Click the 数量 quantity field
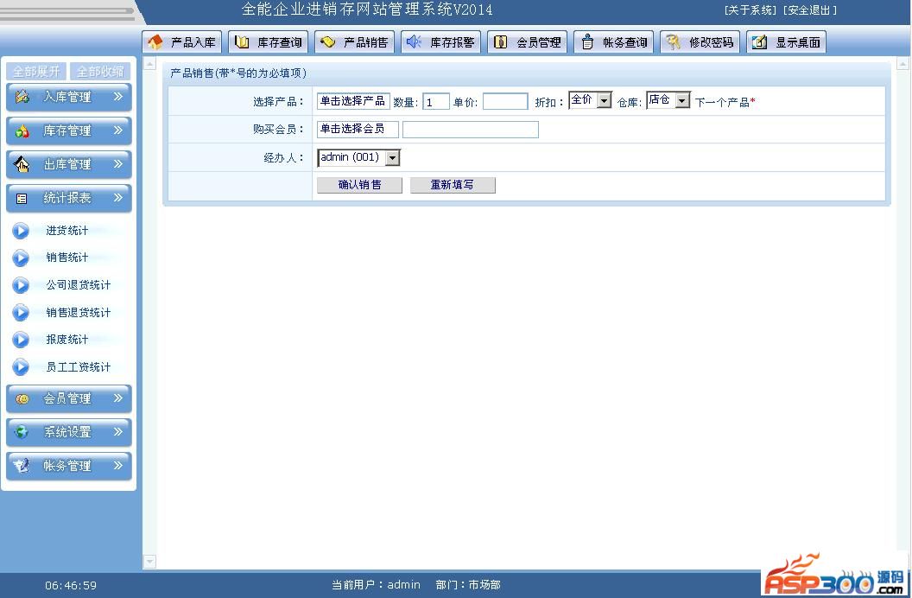Screen dimensions: 912x598 coord(435,102)
